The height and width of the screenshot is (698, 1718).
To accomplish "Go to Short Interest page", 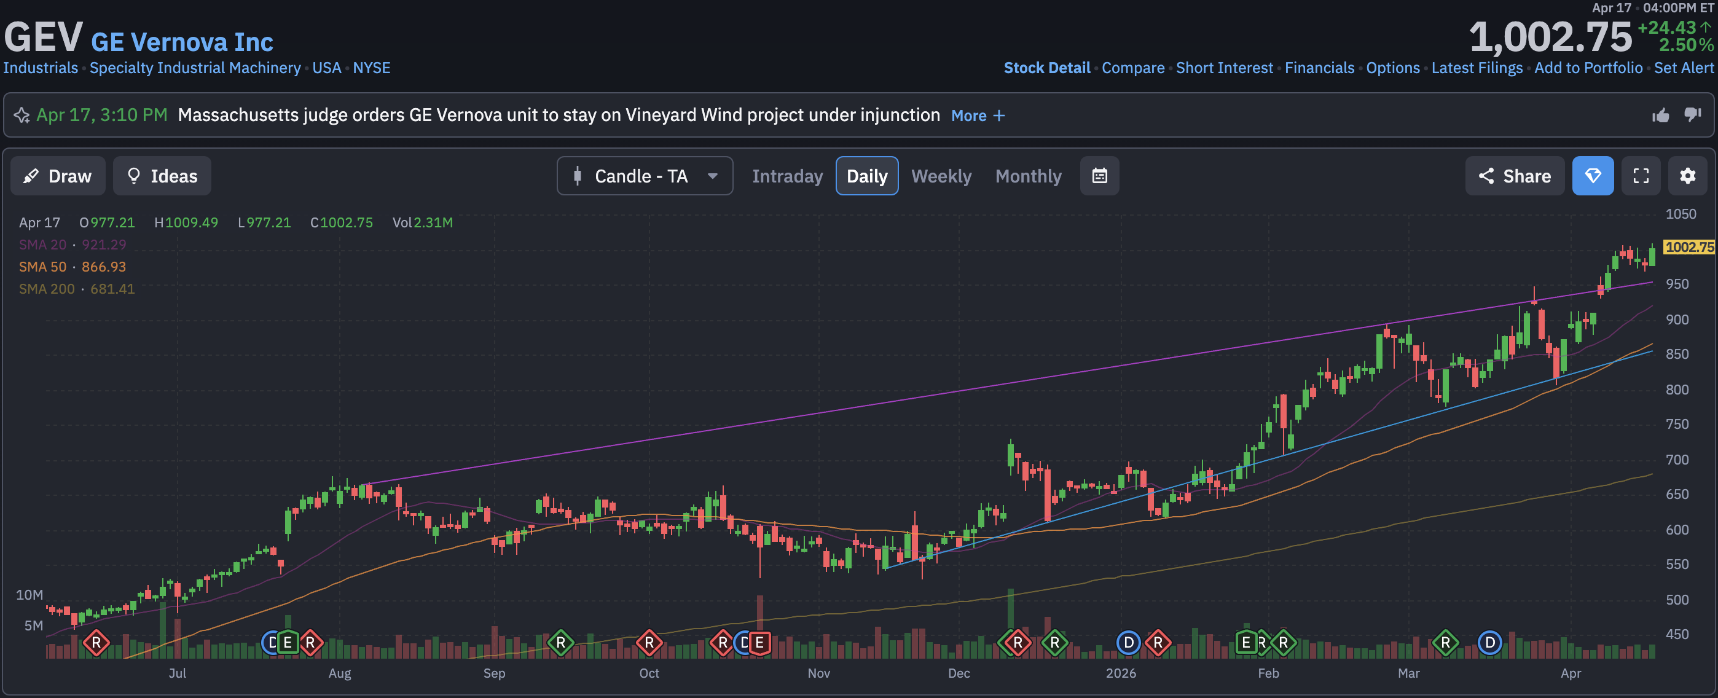I will click(1224, 68).
